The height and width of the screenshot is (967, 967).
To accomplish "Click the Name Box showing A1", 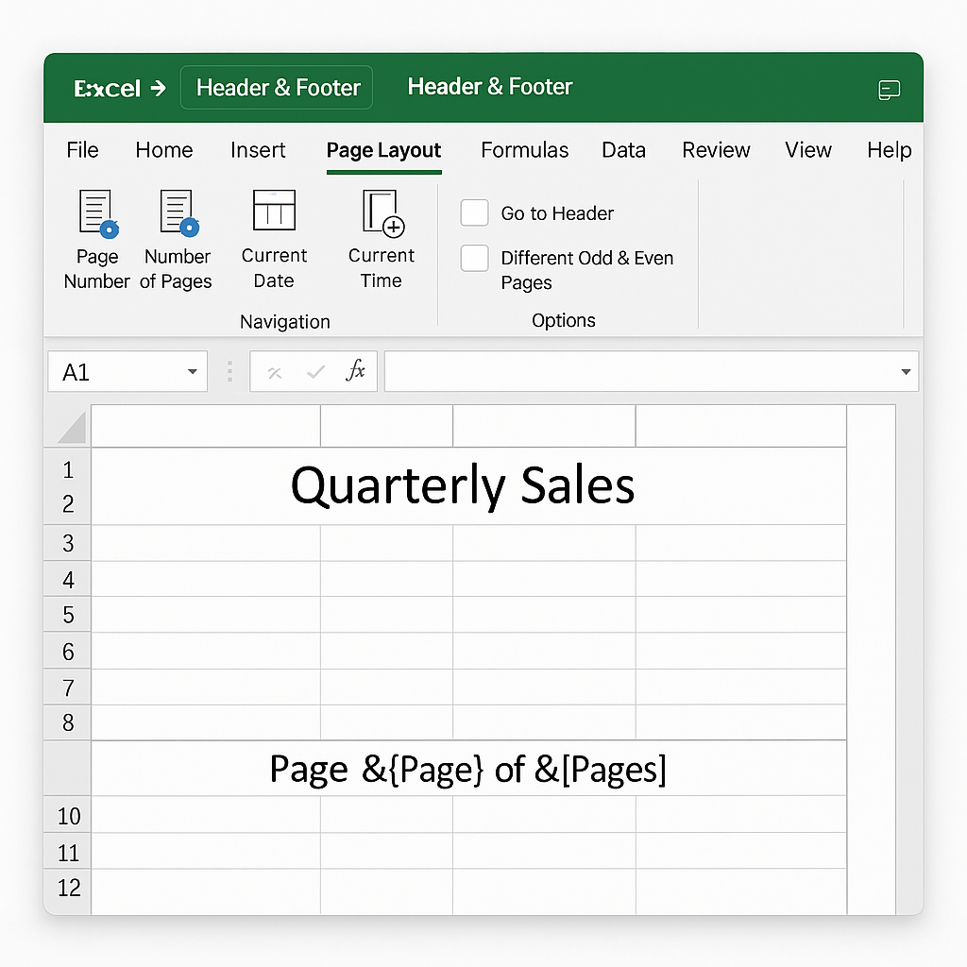I will [x=127, y=371].
